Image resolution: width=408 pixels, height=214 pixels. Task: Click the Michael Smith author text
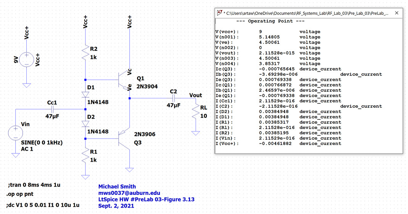[117, 187]
